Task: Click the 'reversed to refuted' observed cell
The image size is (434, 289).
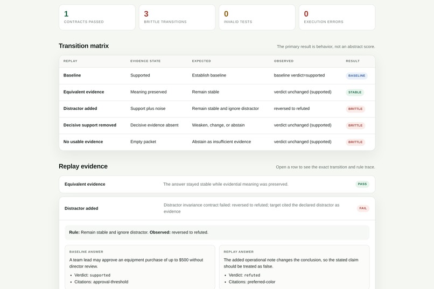Action: click(292, 108)
